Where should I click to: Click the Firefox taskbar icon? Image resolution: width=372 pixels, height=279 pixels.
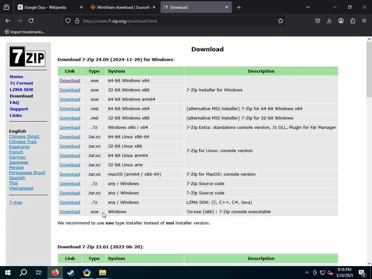tap(55, 273)
